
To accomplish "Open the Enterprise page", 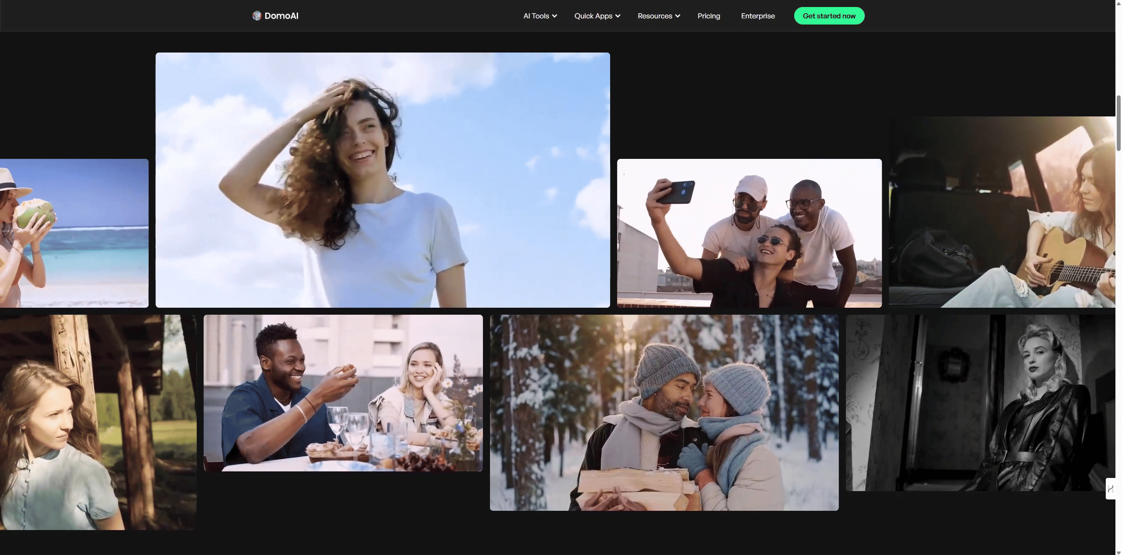I will [x=758, y=16].
